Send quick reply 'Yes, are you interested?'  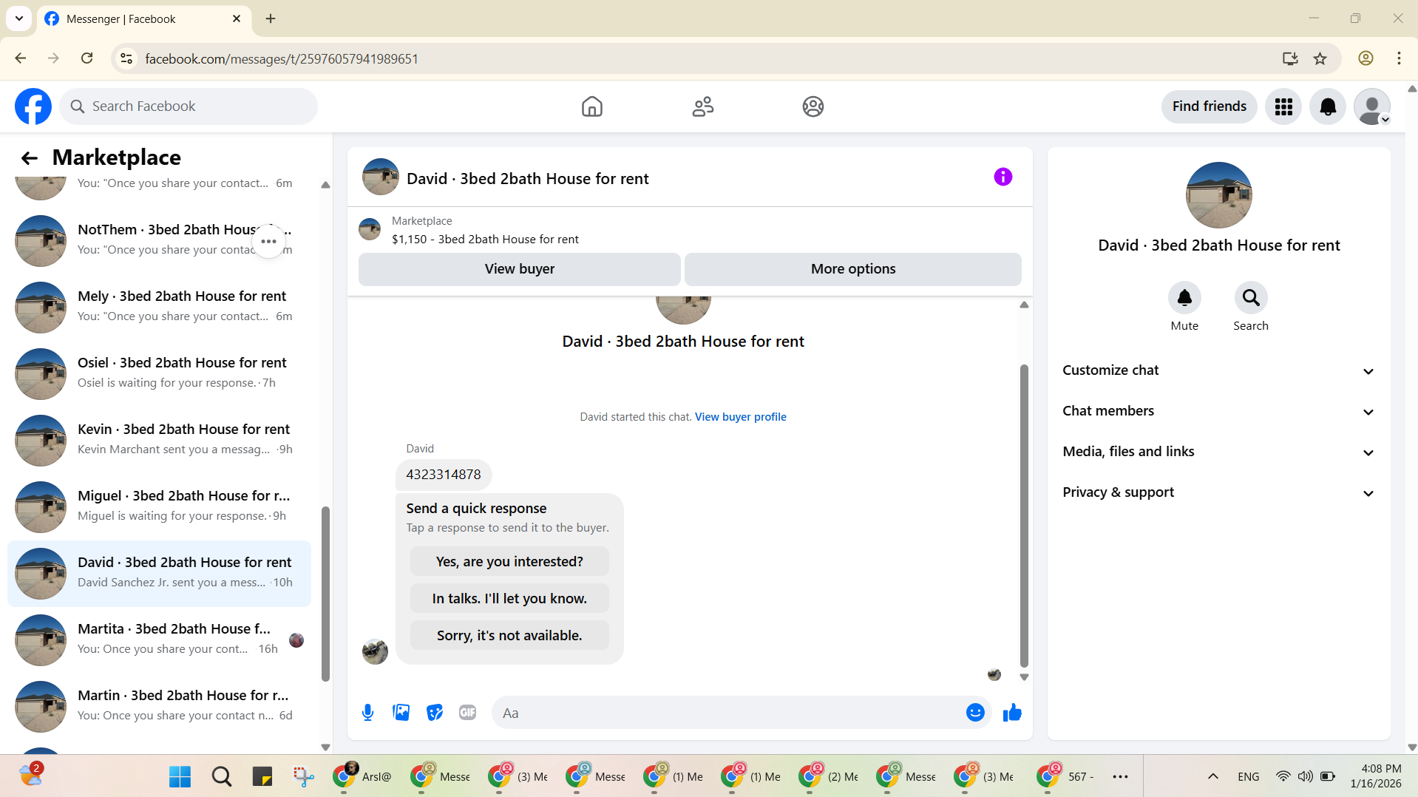point(509,562)
